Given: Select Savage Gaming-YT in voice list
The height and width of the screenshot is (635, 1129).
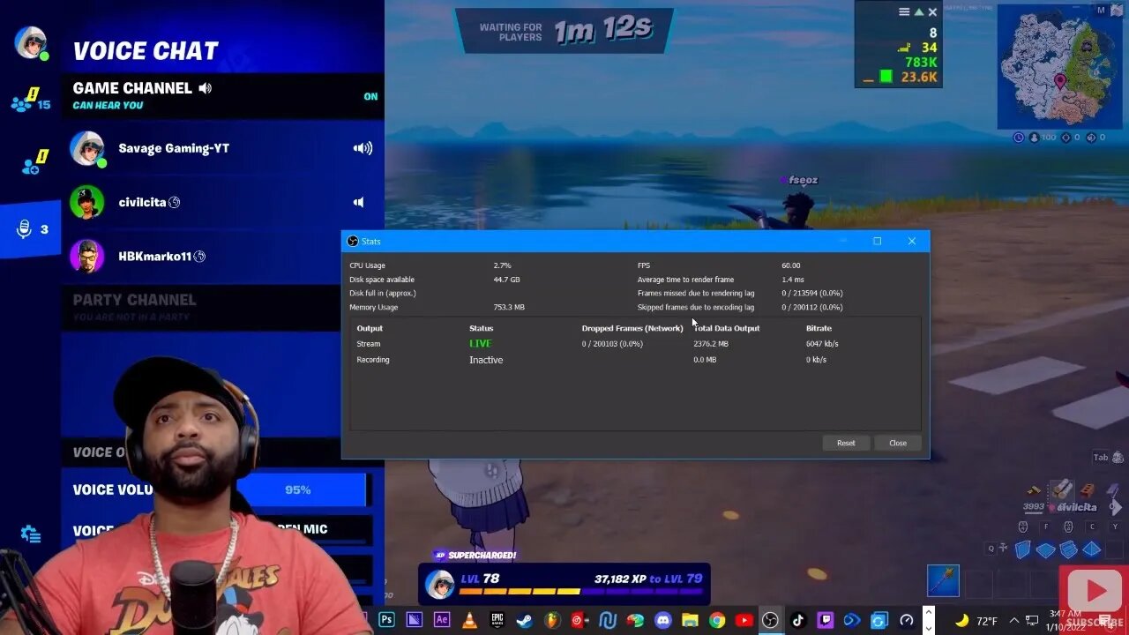Looking at the screenshot, I should 222,148.
